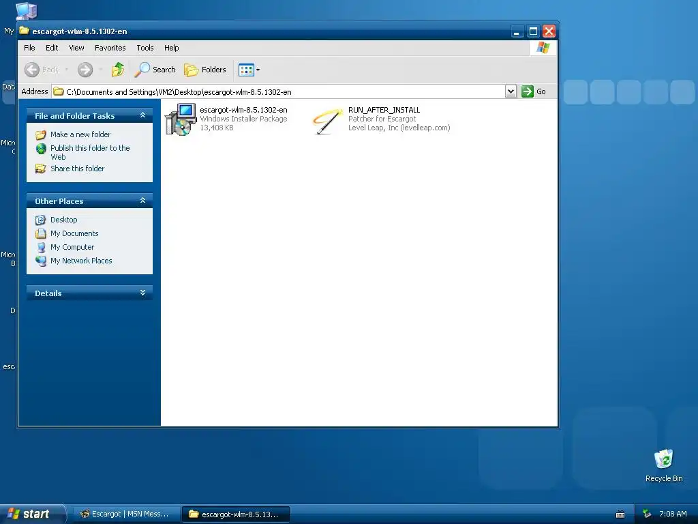Image resolution: width=698 pixels, height=524 pixels.
Task: Collapse the Other Places panel
Action: 143,201
